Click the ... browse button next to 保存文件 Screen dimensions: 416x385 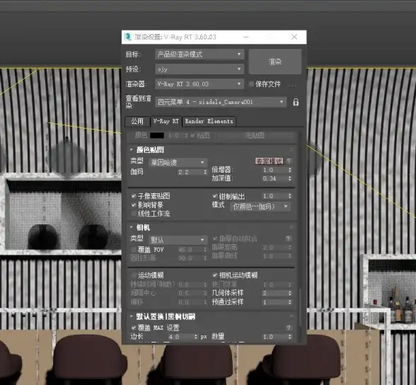[x=292, y=85]
